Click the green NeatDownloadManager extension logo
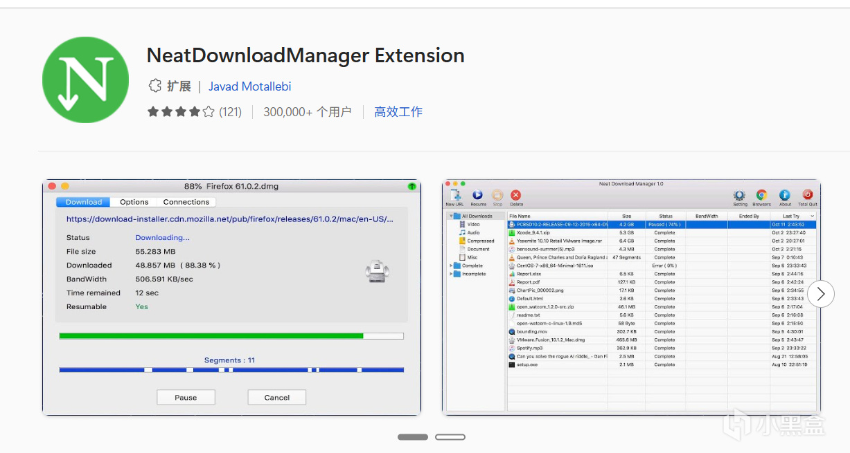The height and width of the screenshot is (453, 850). coord(86,80)
